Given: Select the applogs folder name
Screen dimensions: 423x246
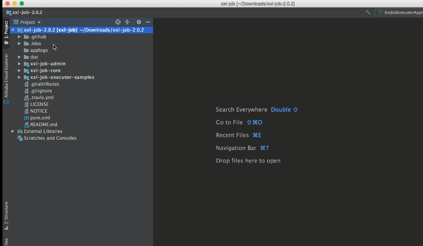Looking at the screenshot, I should 39,50.
